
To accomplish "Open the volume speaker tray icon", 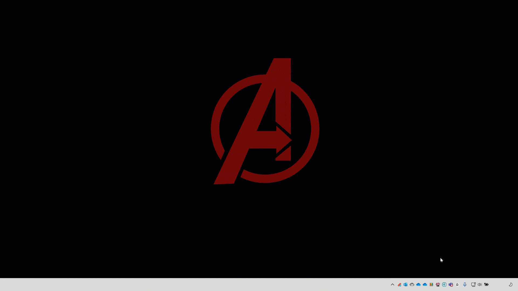I will click(x=480, y=285).
